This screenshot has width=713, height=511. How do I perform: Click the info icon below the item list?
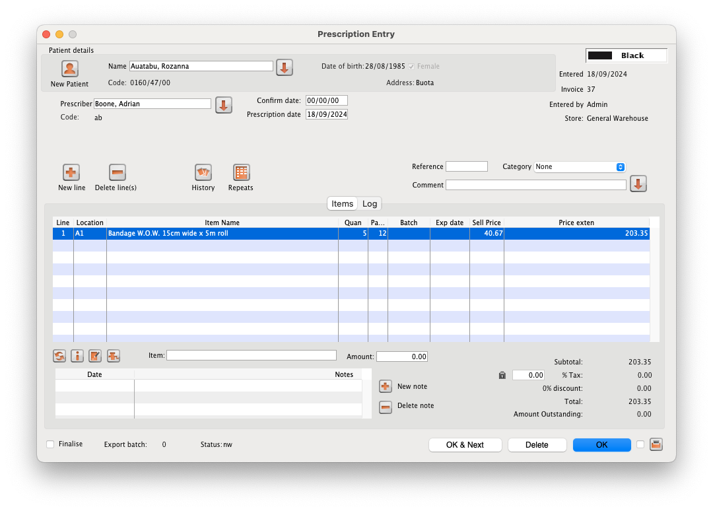(x=77, y=357)
